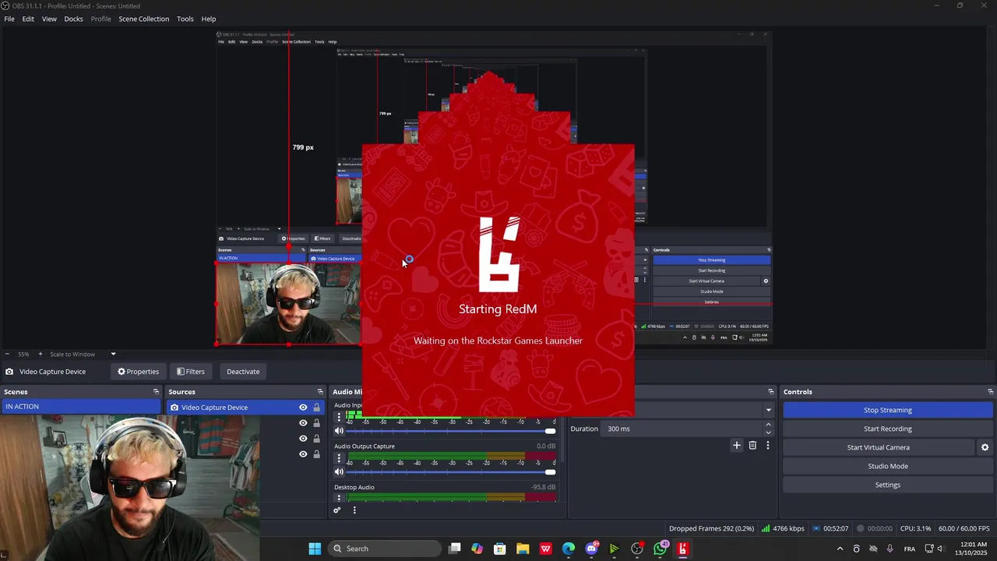Click the streaming status icon next to 00:52:07
This screenshot has width=997, height=561.
[816, 528]
